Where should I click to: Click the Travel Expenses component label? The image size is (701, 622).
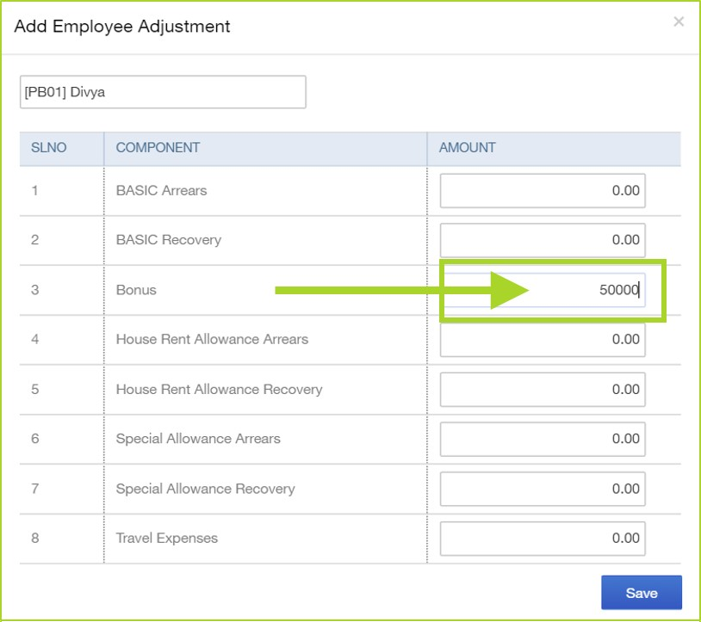click(x=167, y=539)
